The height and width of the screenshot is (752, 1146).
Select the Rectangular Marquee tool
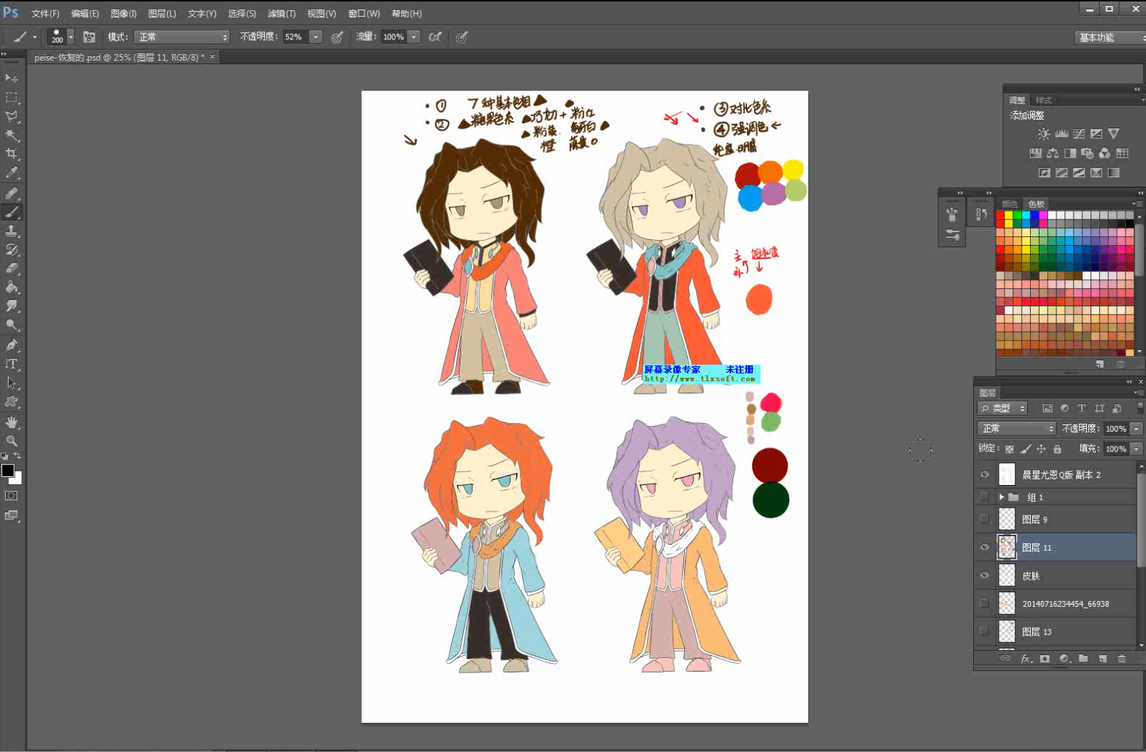(12, 97)
